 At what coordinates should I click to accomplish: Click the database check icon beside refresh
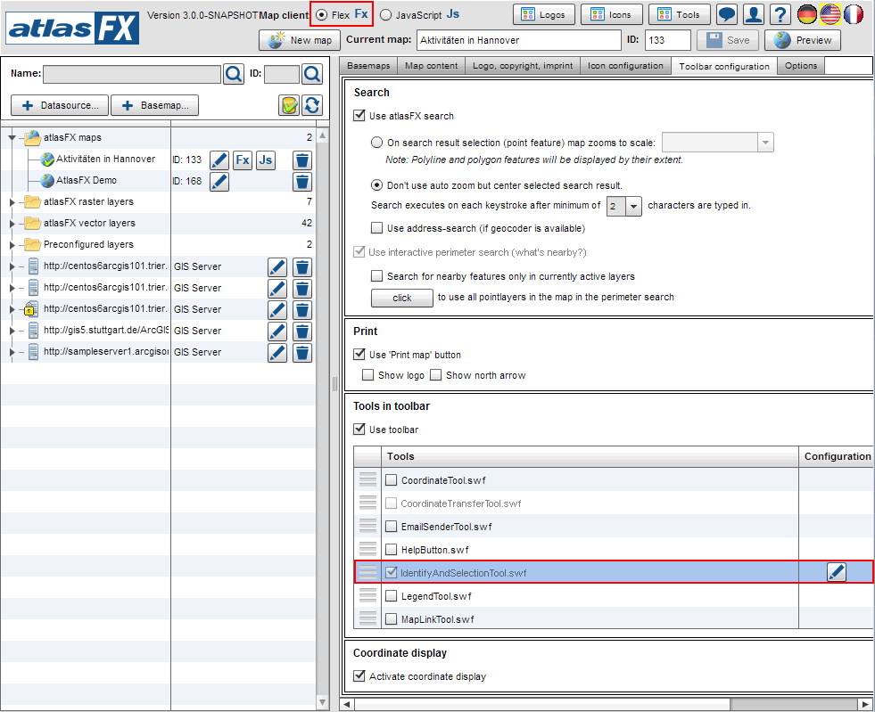point(289,105)
